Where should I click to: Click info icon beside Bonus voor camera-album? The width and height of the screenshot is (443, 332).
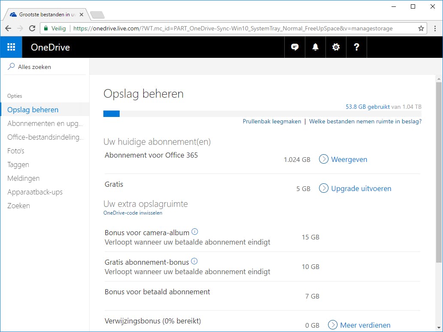(195, 232)
